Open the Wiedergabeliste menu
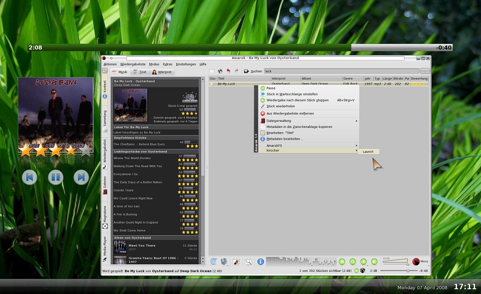The height and width of the screenshot is (294, 481). [133, 64]
